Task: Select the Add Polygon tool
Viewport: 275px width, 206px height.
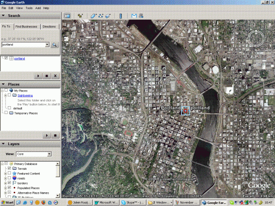Action: click(93, 16)
